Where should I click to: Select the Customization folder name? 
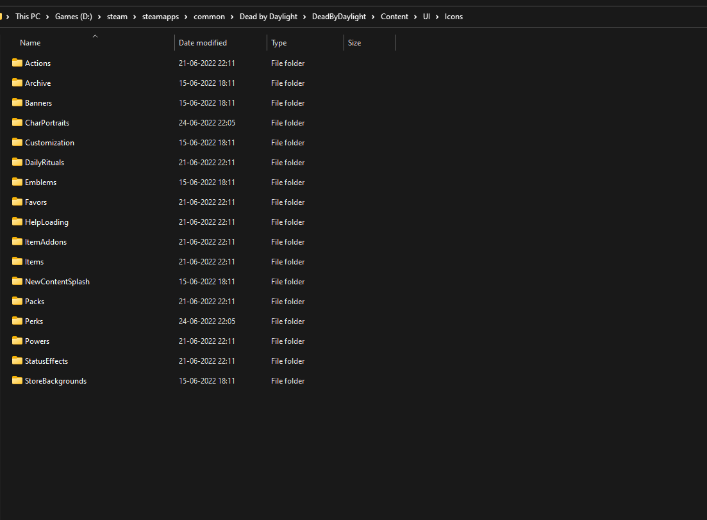click(49, 143)
